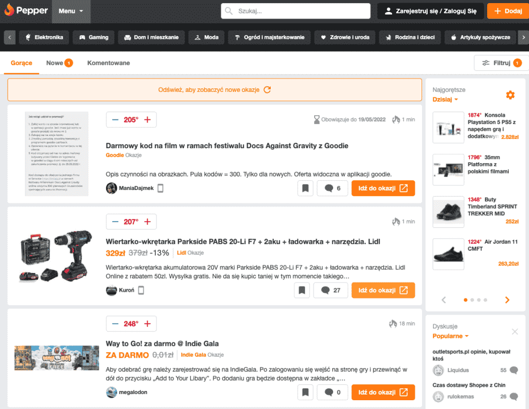The image size is (529, 409).
Task: Open the Gaming category
Action: (x=94, y=37)
